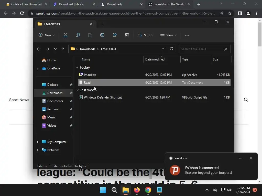Click the share page icon in address bar
The image size is (262, 196).
pyautogui.click(x=222, y=13)
